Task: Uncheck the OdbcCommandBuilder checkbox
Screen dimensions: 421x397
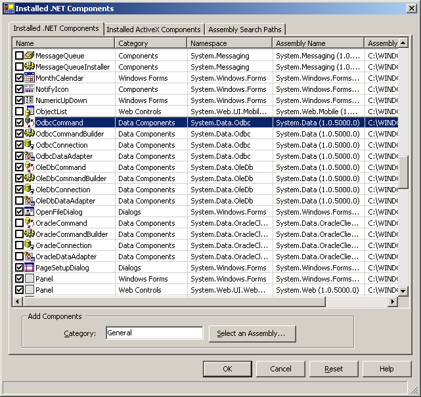Action: click(19, 134)
